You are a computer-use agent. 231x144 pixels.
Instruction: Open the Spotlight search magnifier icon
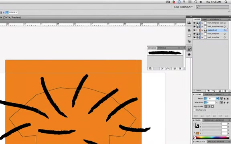226,2
